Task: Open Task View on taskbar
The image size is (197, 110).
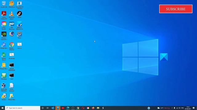Action: coord(48,108)
